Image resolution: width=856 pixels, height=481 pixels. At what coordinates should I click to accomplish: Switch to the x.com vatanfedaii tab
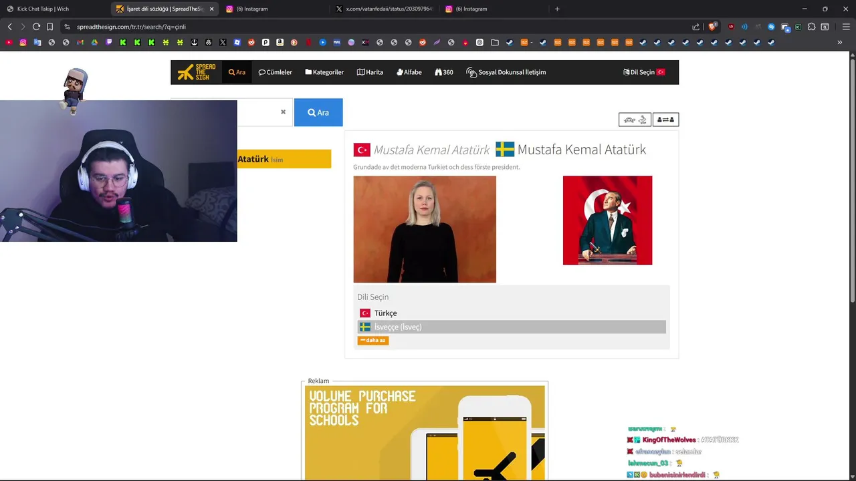[x=384, y=9]
